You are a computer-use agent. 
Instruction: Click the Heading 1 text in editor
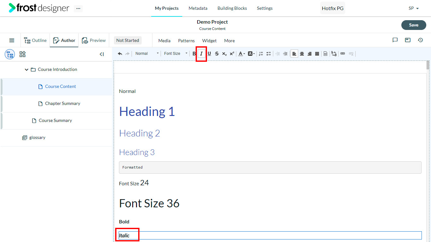coord(147,112)
